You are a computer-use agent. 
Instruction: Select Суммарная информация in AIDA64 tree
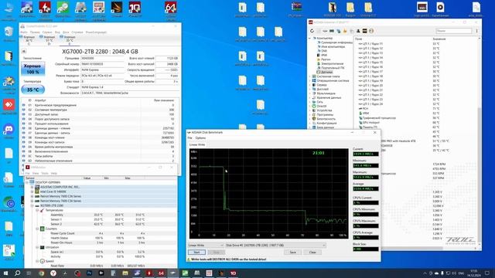pos(336,42)
